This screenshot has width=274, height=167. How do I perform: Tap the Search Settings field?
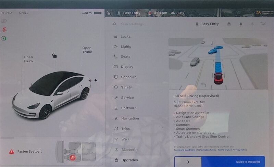click(132, 24)
